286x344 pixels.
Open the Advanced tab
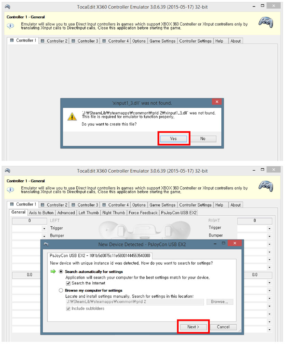click(x=66, y=213)
